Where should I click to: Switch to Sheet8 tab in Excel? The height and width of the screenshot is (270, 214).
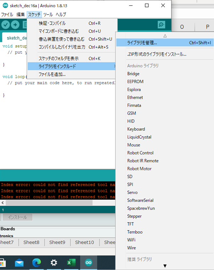click(x=32, y=242)
